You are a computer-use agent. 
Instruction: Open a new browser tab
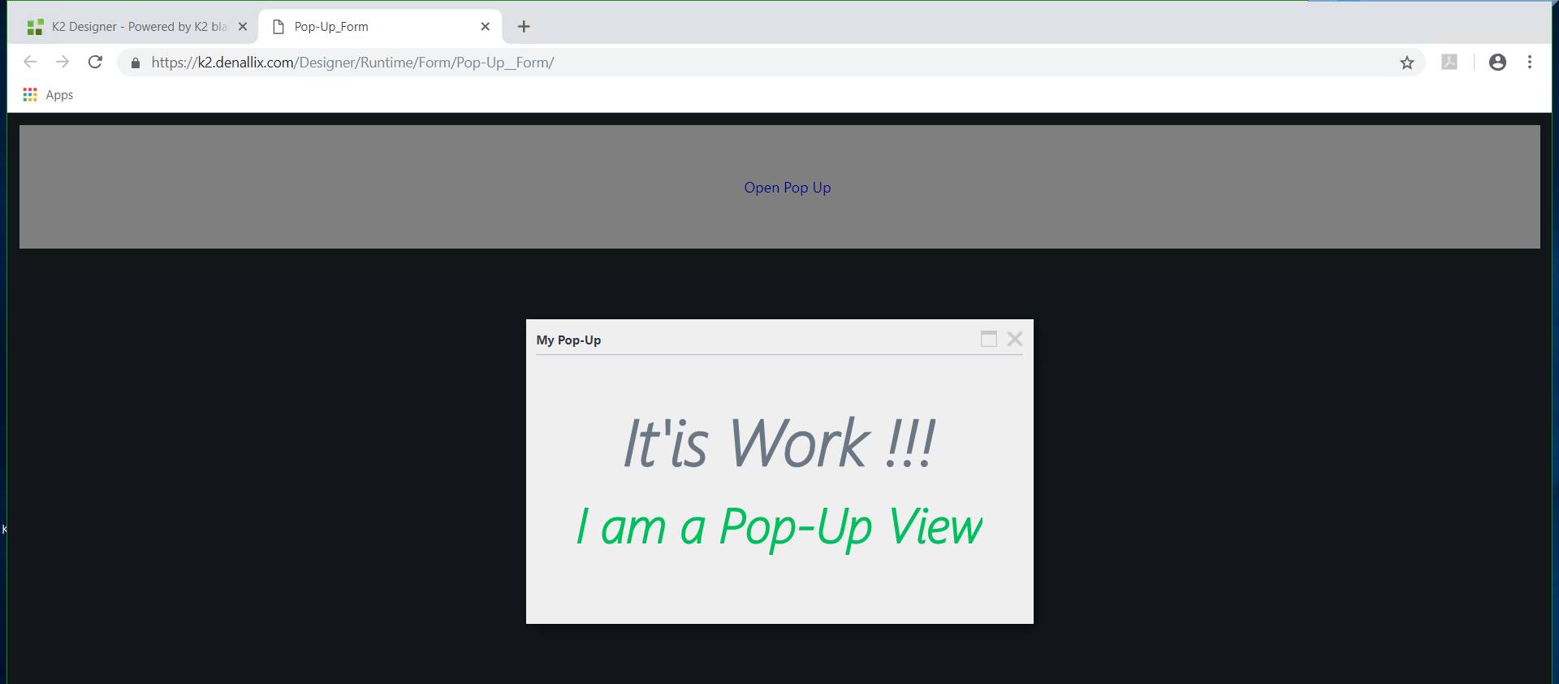pyautogui.click(x=524, y=27)
